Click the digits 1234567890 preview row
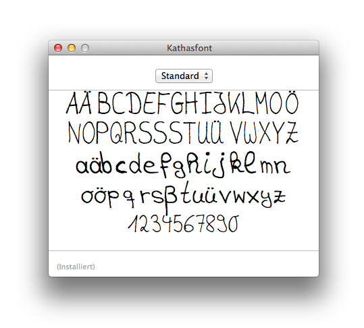The width and height of the screenshot is (364, 328). [184, 224]
